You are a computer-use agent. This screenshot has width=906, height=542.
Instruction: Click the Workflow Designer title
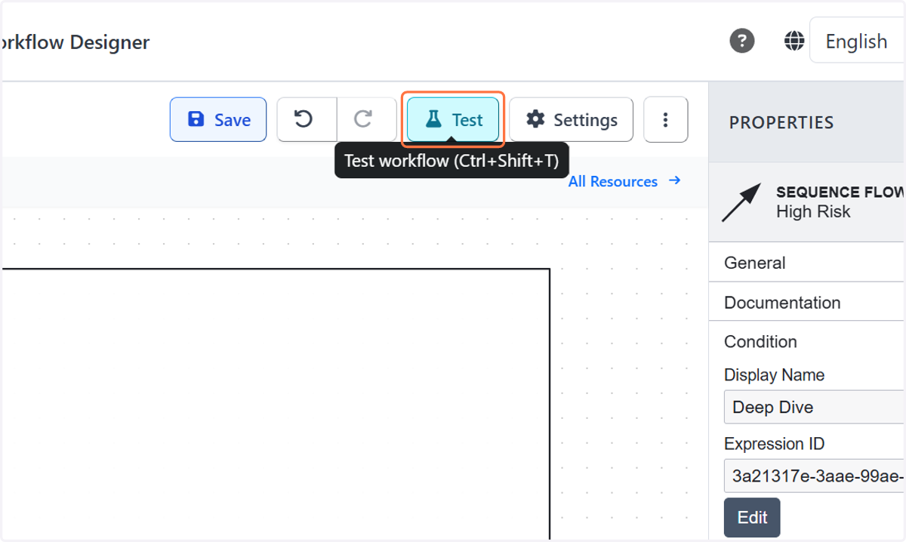click(75, 42)
